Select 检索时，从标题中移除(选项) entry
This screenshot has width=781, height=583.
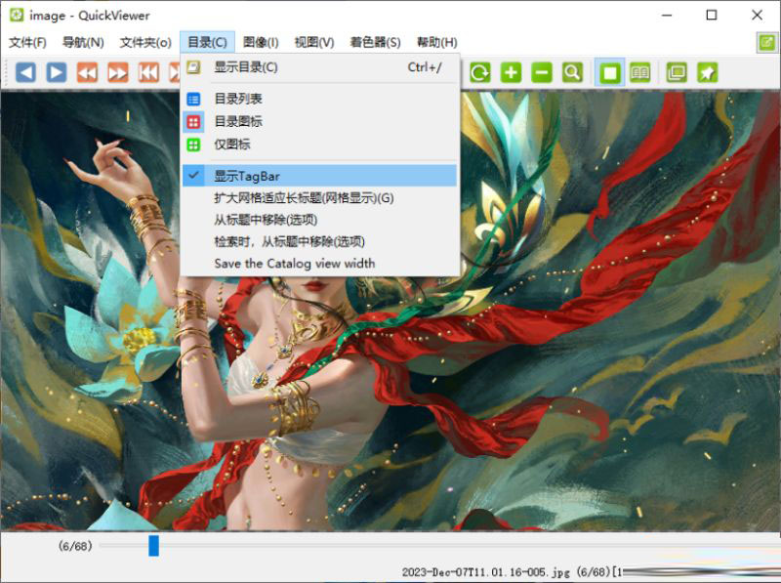[x=320, y=241]
